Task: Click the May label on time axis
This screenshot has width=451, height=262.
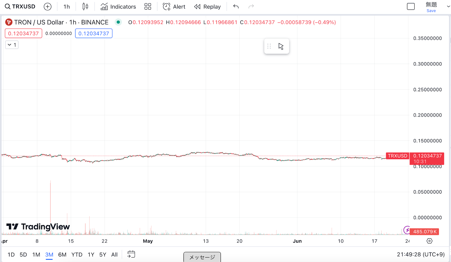Action: click(x=148, y=241)
